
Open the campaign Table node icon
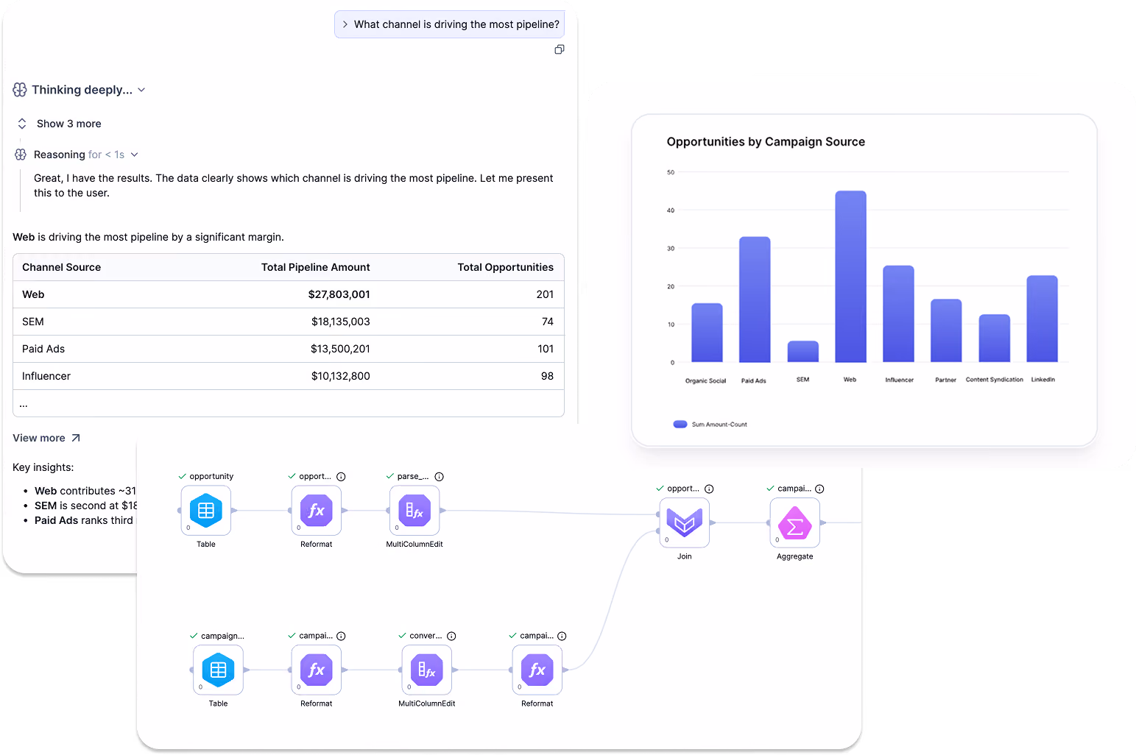219,670
